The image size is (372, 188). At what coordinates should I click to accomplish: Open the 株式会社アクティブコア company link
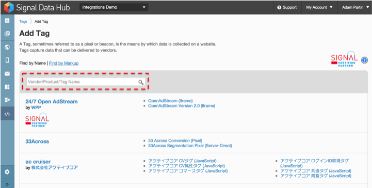point(55,167)
